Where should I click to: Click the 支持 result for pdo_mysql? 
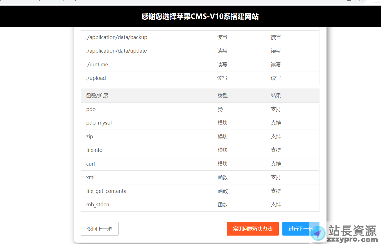(x=276, y=123)
